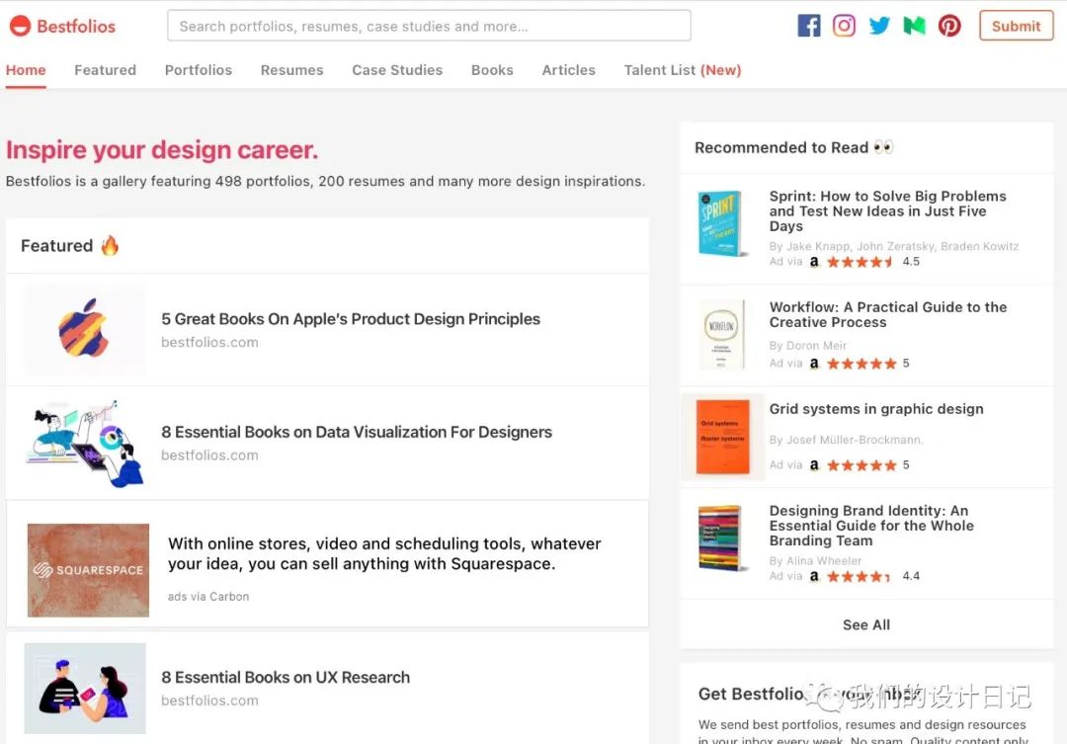Click the Recommended to Read heading
This screenshot has width=1067, height=744.
point(793,147)
